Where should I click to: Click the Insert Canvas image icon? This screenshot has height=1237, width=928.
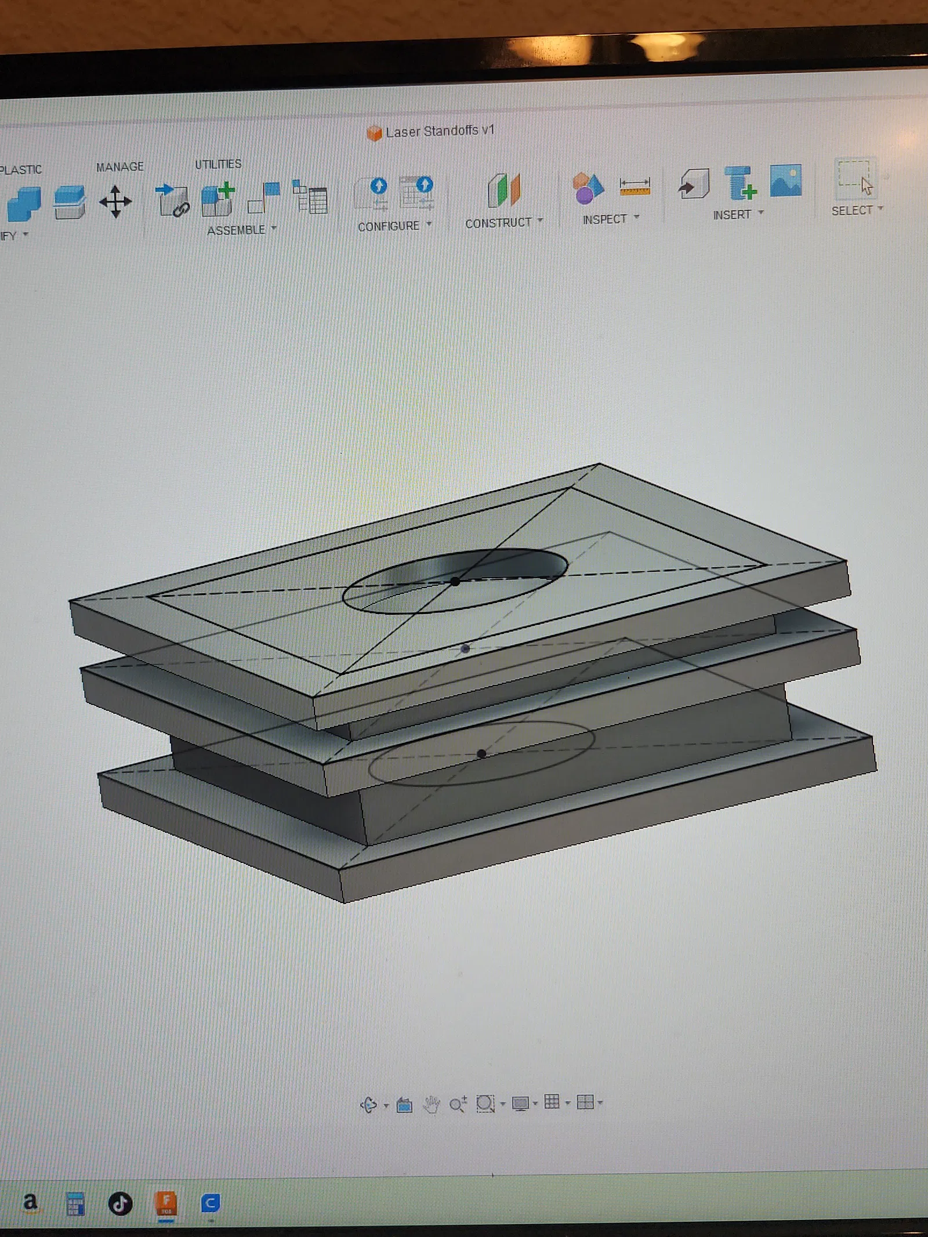point(786,180)
